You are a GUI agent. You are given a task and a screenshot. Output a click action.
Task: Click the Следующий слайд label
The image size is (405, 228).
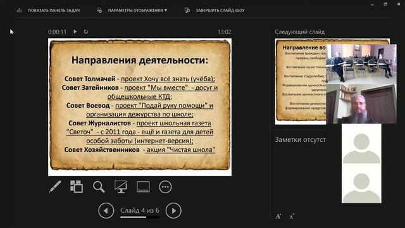tap(299, 32)
